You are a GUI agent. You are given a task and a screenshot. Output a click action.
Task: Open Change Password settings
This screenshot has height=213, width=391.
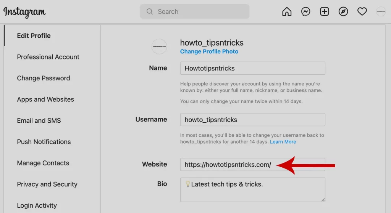click(x=44, y=78)
